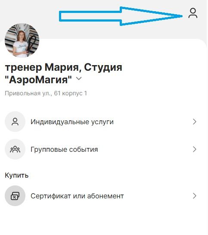The height and width of the screenshot is (235, 208).
Task: Select the Групповые события menu label
Action: click(x=64, y=150)
